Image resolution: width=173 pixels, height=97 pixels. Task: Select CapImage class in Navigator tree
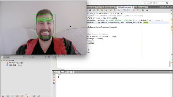click(x=10, y=60)
